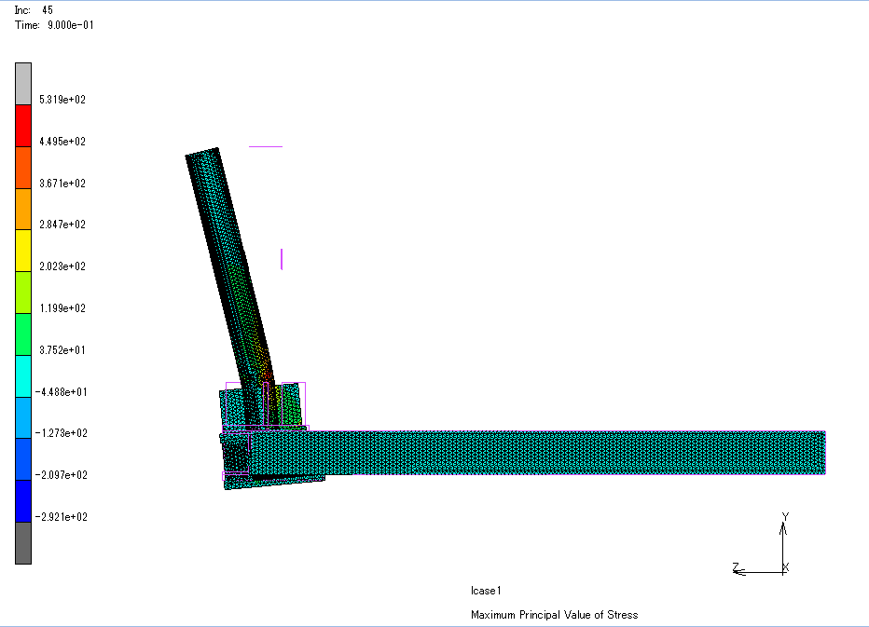869x627 pixels.
Task: Click the legend value -2.097e+02
Action: (x=61, y=475)
